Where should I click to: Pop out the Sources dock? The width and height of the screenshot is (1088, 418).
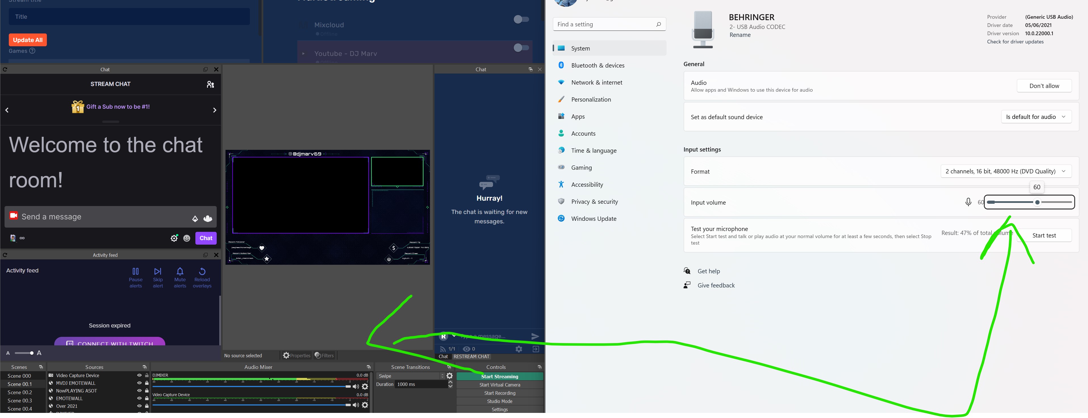coord(145,367)
